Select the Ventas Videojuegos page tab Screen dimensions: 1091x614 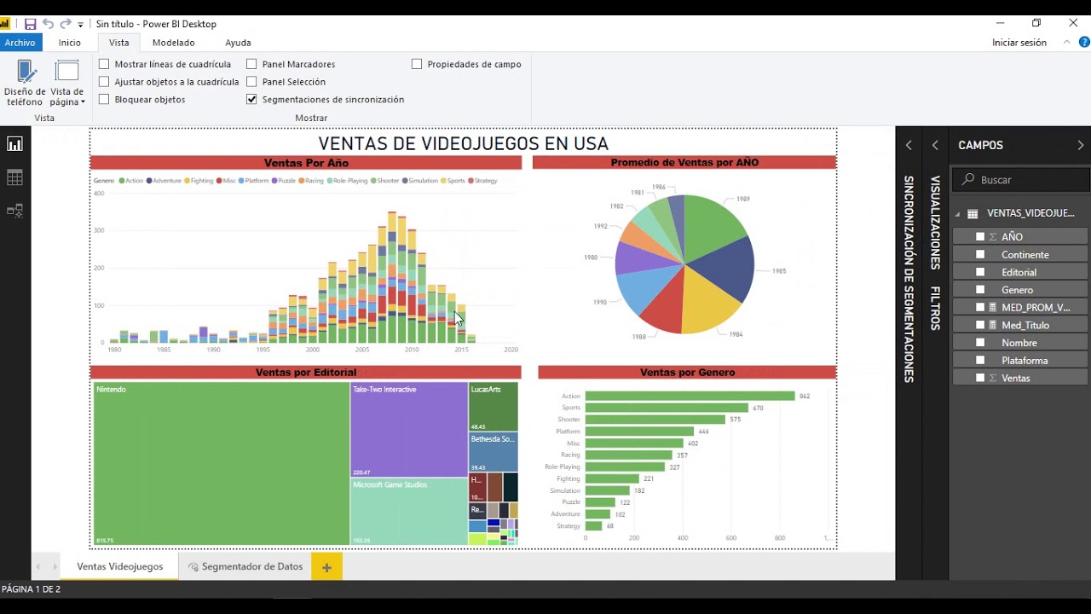pyautogui.click(x=120, y=566)
